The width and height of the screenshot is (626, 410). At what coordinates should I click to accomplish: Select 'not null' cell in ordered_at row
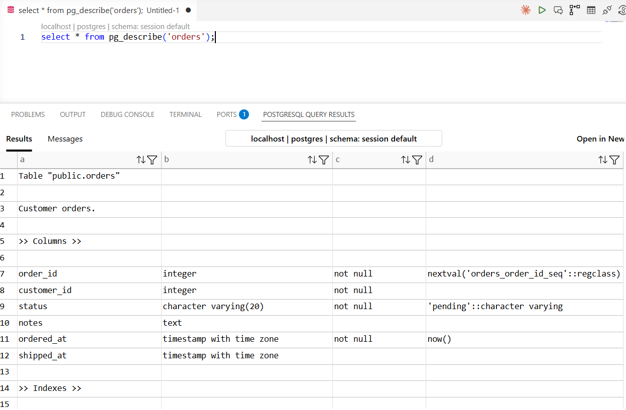pyautogui.click(x=379, y=339)
